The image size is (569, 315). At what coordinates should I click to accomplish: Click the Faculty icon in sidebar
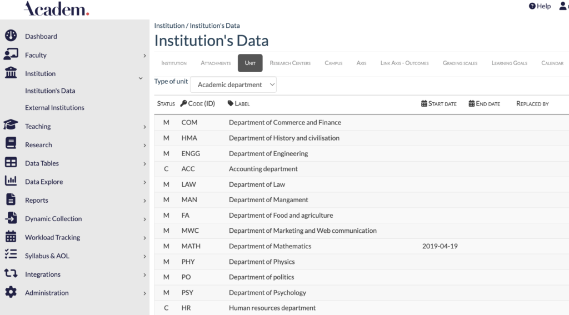coord(11,54)
